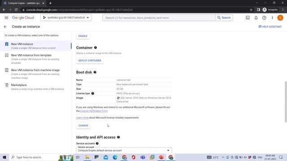Click the Learn more link
This screenshot has width=287, height=161.
click(82, 118)
